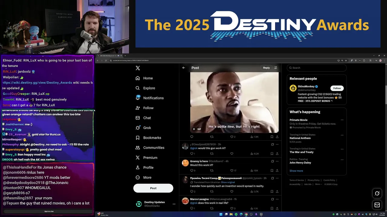Screen dimensions: 387x217
Task: Click the X Search field
Action: click(x=317, y=68)
